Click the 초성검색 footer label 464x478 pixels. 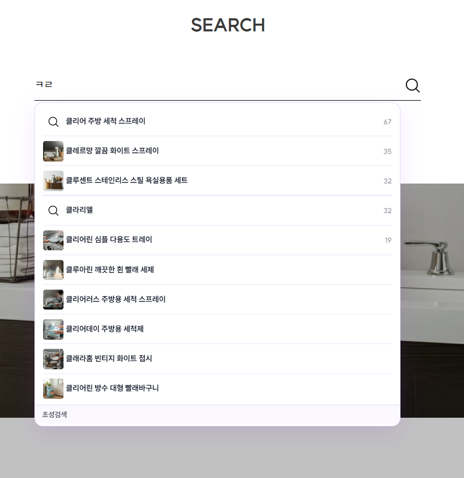[x=54, y=414]
